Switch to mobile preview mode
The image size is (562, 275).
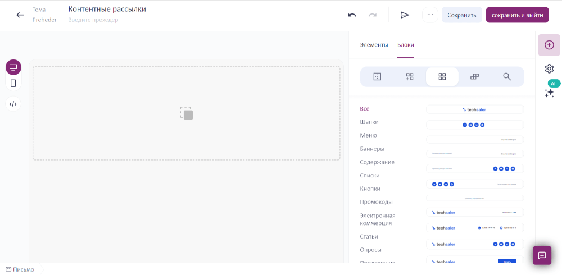pos(13,83)
